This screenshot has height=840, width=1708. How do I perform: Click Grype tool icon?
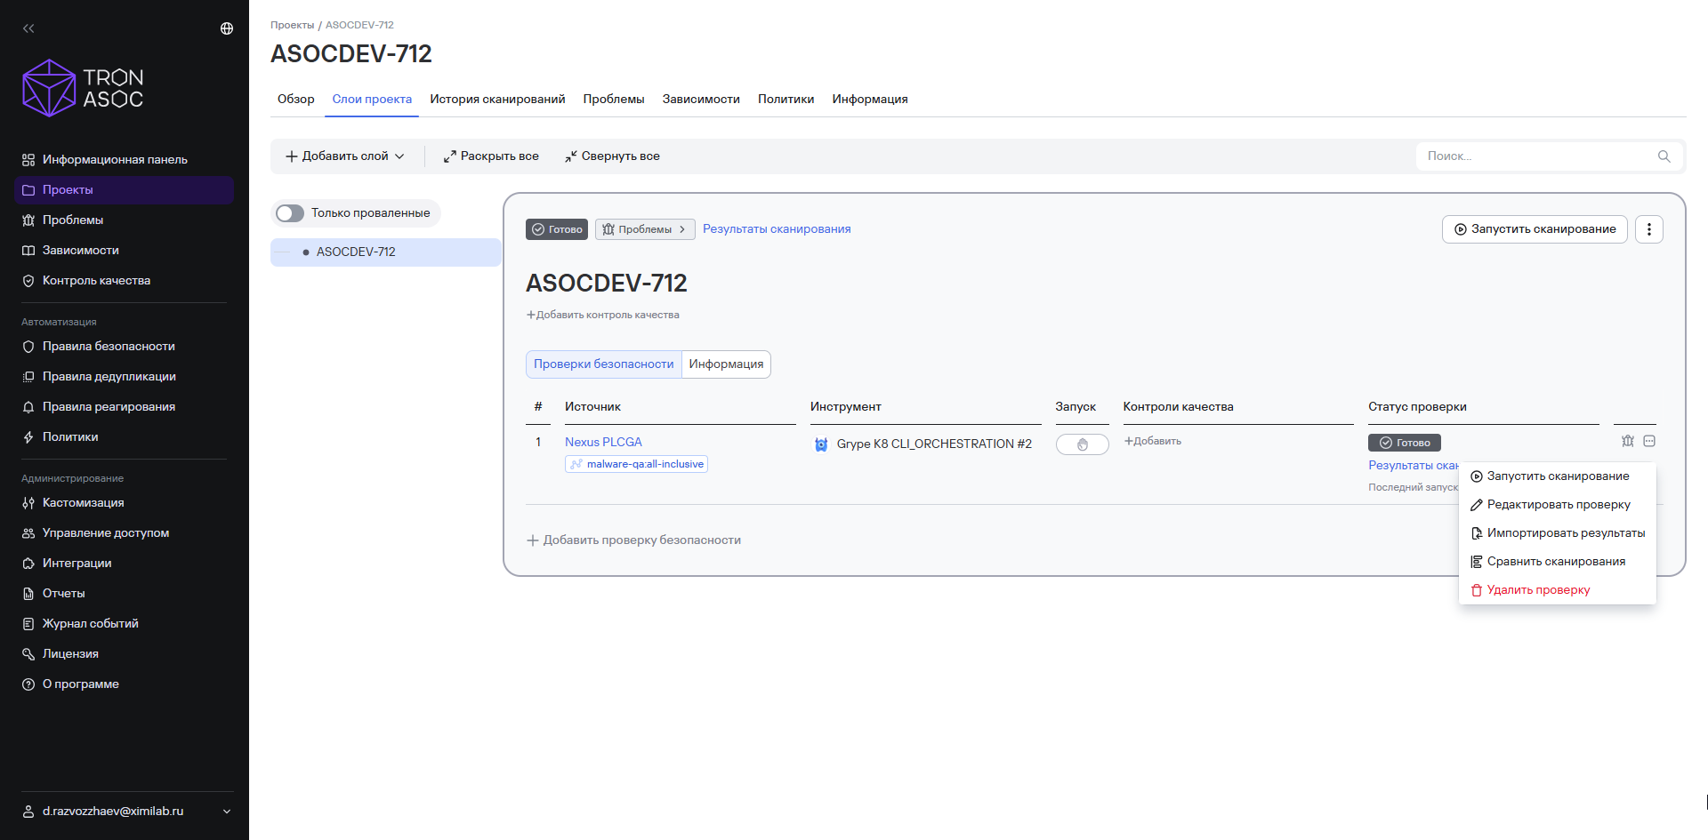click(x=821, y=444)
